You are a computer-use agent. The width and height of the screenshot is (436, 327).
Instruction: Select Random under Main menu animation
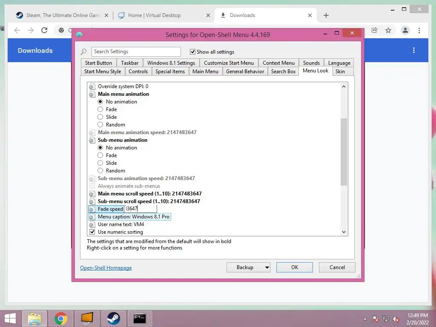point(100,125)
